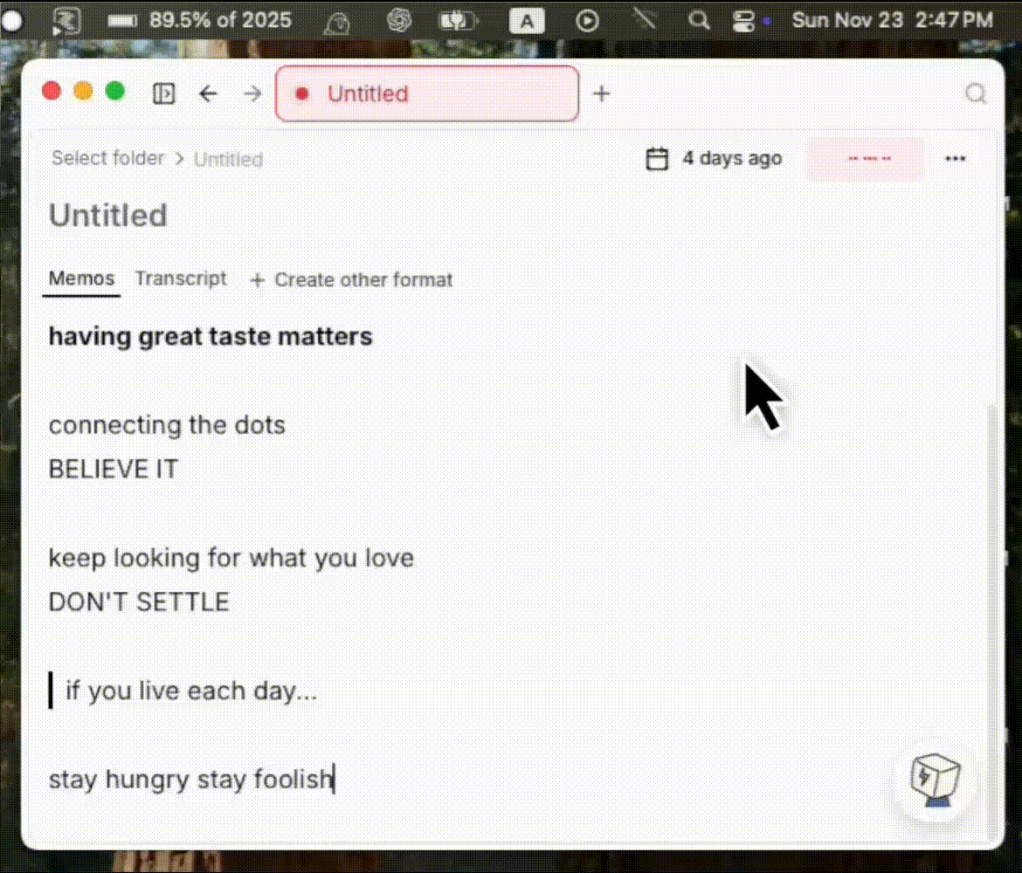
Task: Click the back navigation arrow
Action: click(x=208, y=93)
